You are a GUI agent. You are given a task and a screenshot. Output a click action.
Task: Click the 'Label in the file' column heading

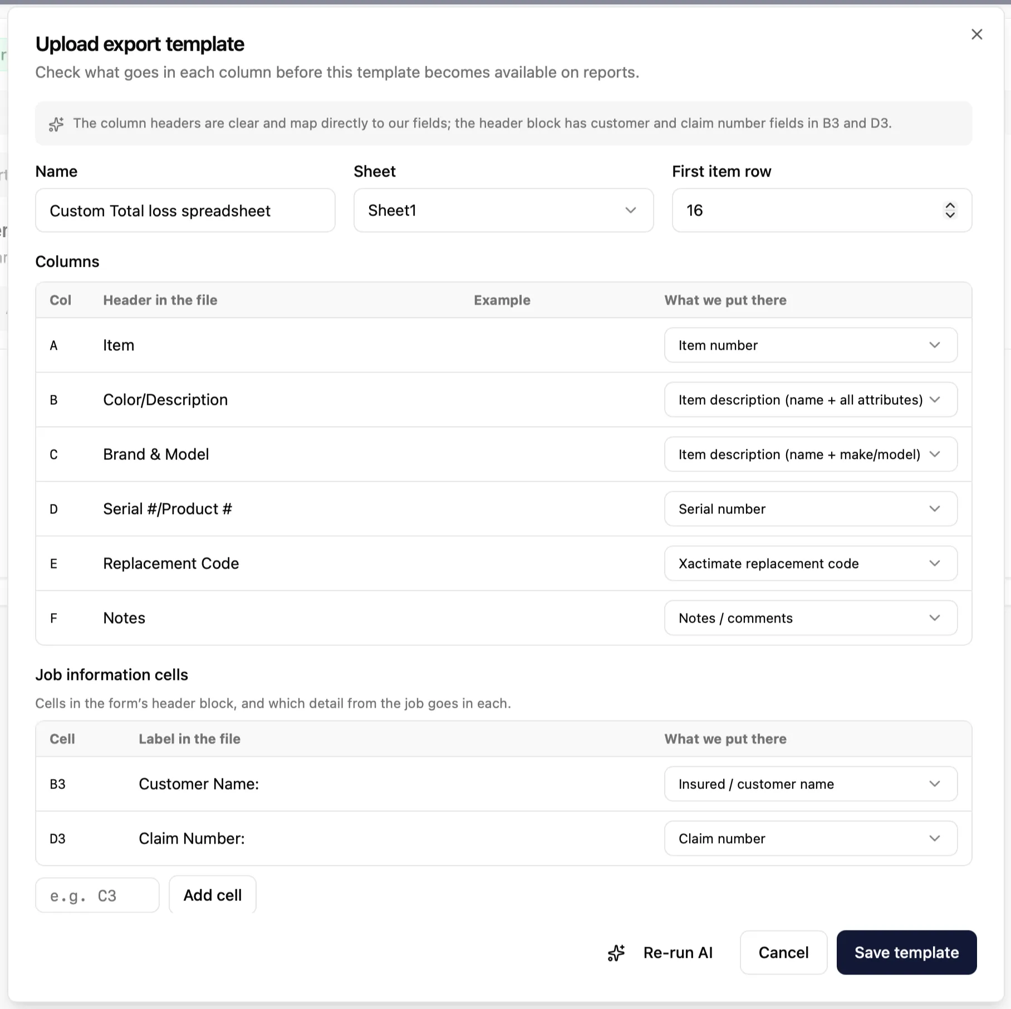click(x=189, y=739)
